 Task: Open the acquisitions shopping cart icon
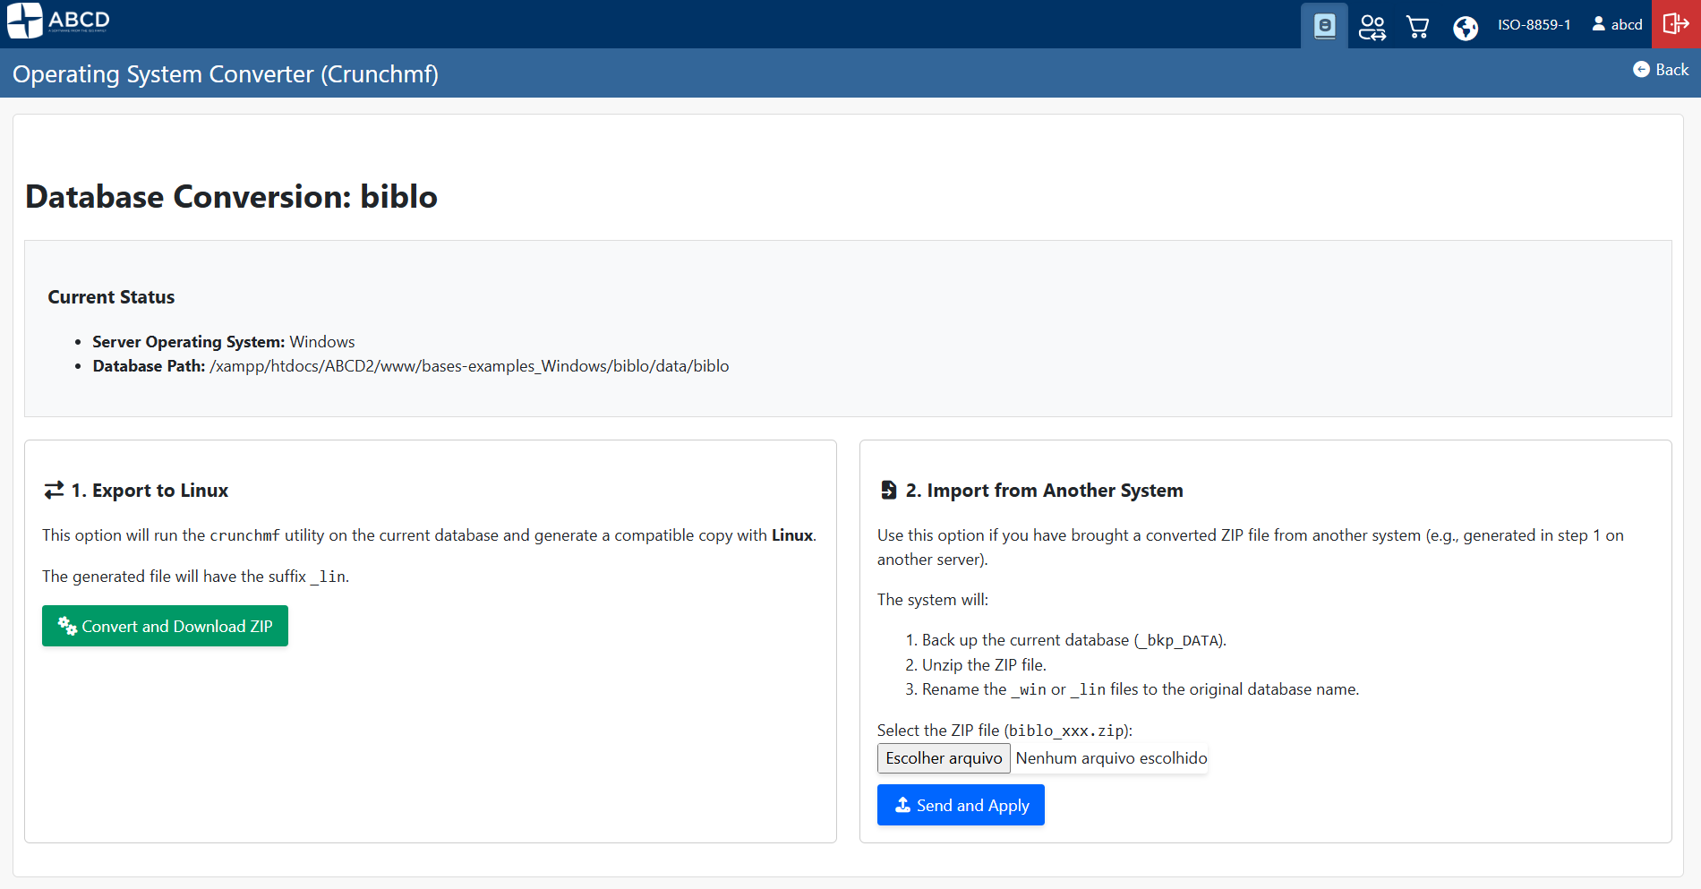(1418, 27)
